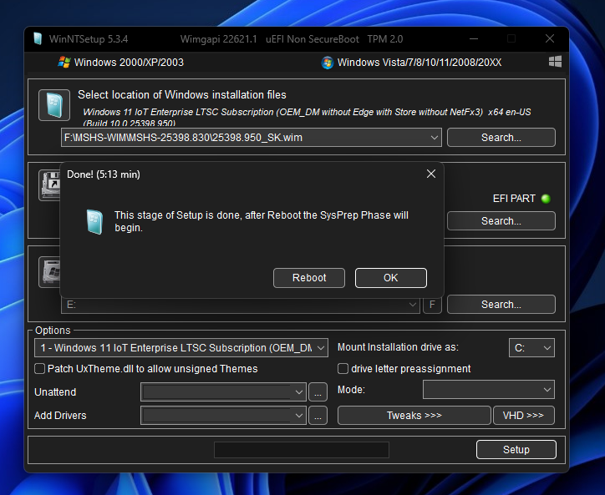Image resolution: width=605 pixels, height=495 pixels.
Task: Click the green EFI PART status indicator
Action: [x=546, y=199]
